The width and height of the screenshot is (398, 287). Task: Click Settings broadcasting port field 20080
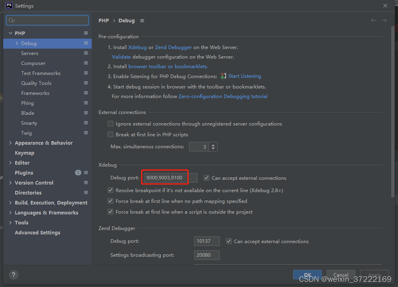[207, 255]
